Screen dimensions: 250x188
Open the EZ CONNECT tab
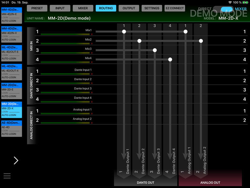pyautogui.click(x=175, y=8)
